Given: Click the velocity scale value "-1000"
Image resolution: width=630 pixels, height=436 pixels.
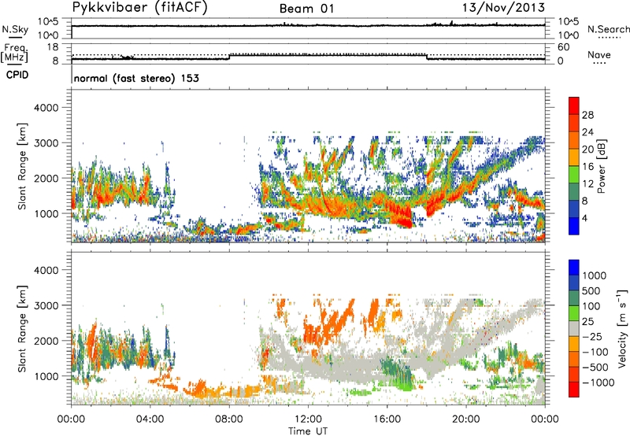Looking at the screenshot, I should [x=598, y=382].
